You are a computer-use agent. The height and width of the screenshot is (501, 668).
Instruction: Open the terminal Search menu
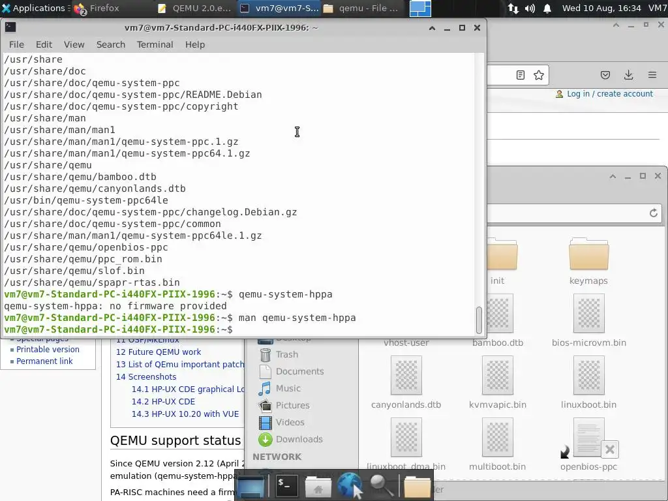[111, 45]
